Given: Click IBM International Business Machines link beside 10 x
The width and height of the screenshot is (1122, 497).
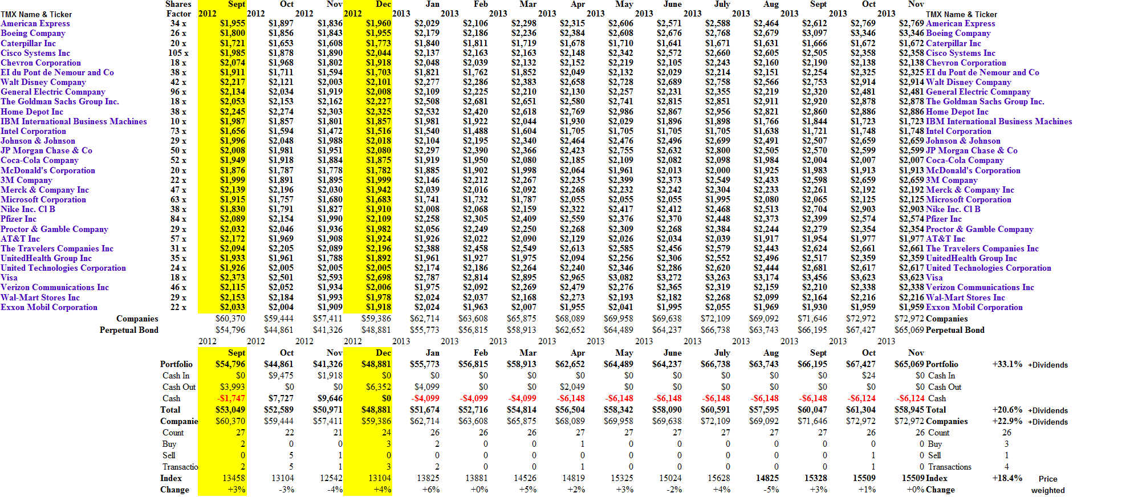Looking at the screenshot, I should pyautogui.click(x=74, y=121).
